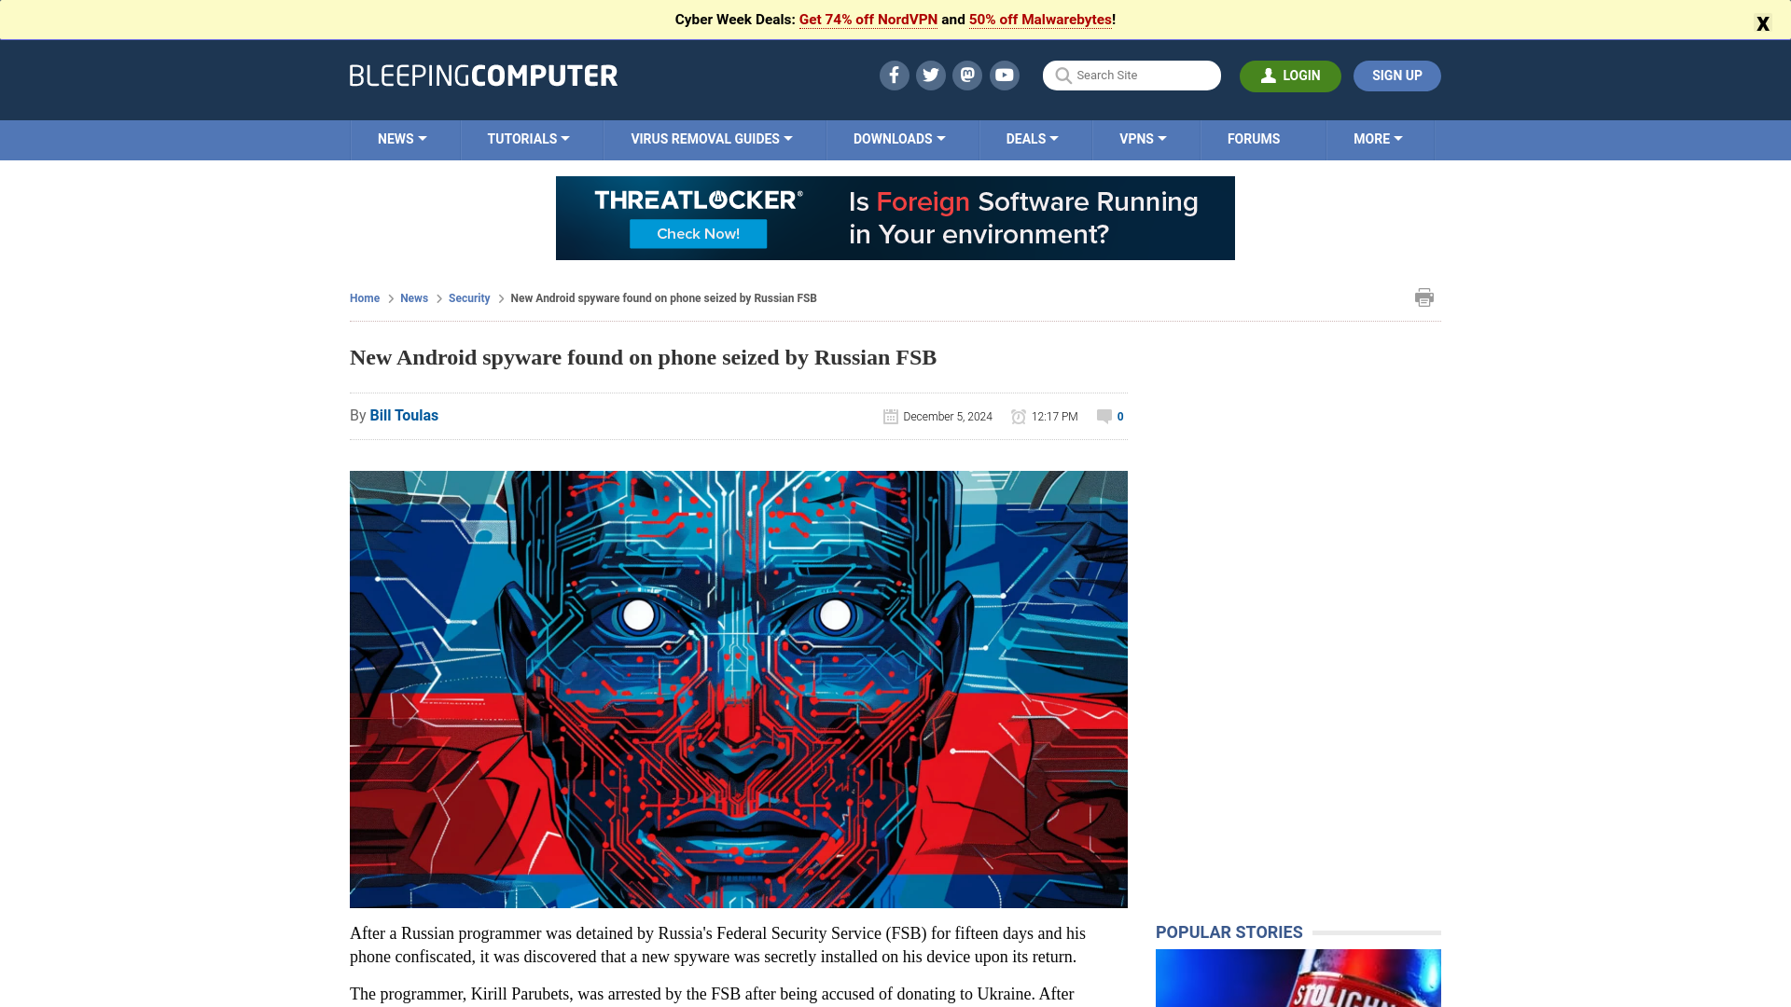The height and width of the screenshot is (1007, 1791).
Task: Click the BleepingComputer home logo
Action: pos(483,75)
